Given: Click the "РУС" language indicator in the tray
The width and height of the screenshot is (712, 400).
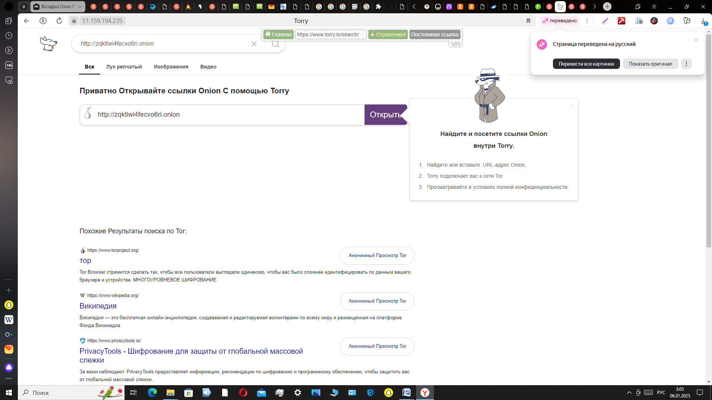Looking at the screenshot, I should pyautogui.click(x=661, y=393).
